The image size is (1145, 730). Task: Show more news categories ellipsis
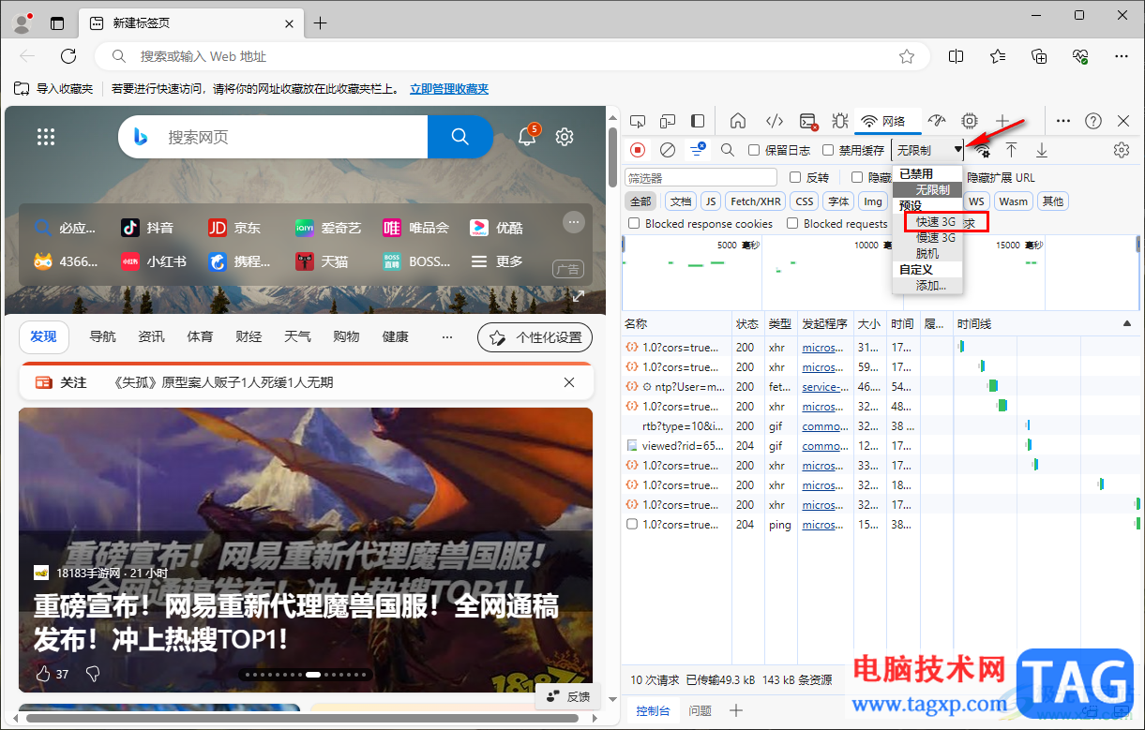[447, 336]
